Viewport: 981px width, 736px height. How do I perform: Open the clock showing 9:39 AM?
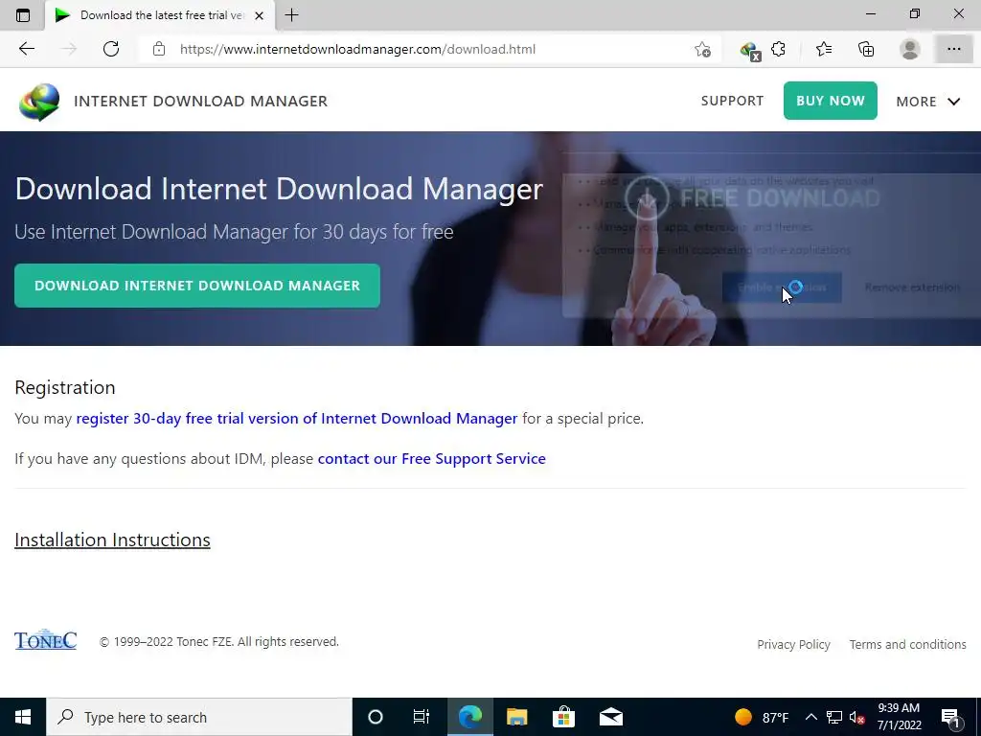[899, 717]
